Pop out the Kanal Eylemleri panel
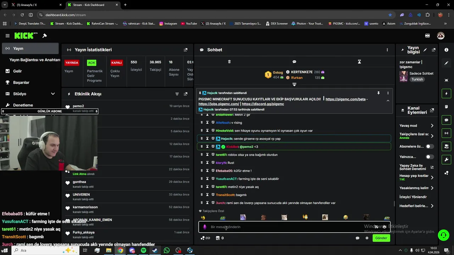Viewport: 454px width, 255px height. (x=432, y=110)
